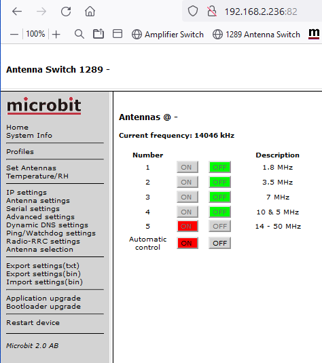Click OFF for antenna 4 (10 & 5 MHz)

point(219,212)
